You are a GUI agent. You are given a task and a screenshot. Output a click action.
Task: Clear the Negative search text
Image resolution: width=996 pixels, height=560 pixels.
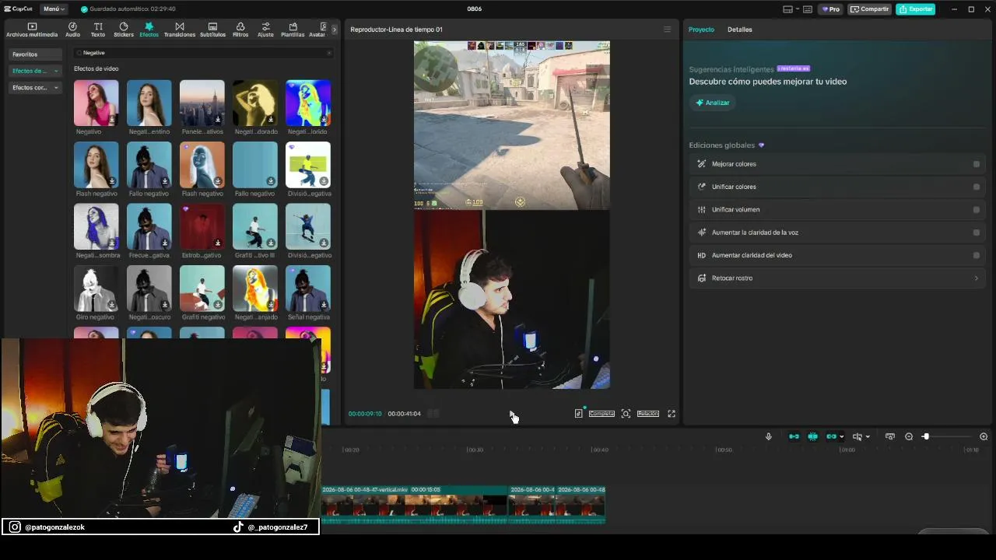(x=329, y=53)
